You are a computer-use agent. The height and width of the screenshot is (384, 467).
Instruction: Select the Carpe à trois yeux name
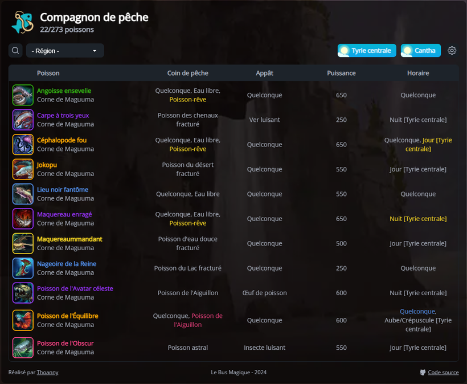63,116
